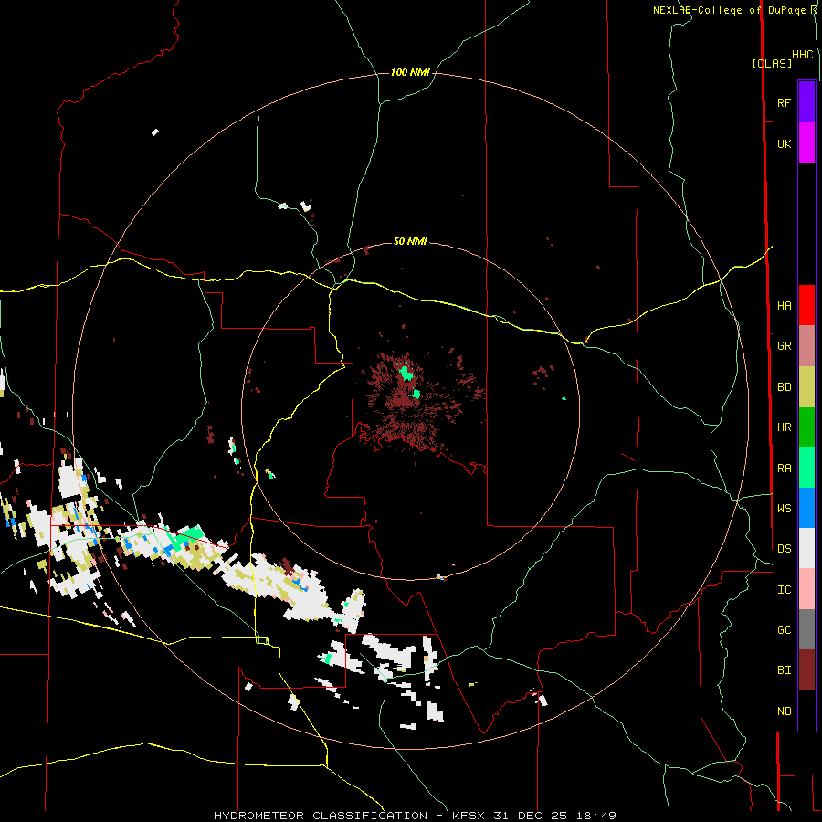This screenshot has height=822, width=822.
Task: Click the brown BI legend swatch
Action: point(806,670)
